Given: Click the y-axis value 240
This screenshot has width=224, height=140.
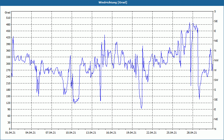Looking at the screenshot, I should [x=8, y=77].
